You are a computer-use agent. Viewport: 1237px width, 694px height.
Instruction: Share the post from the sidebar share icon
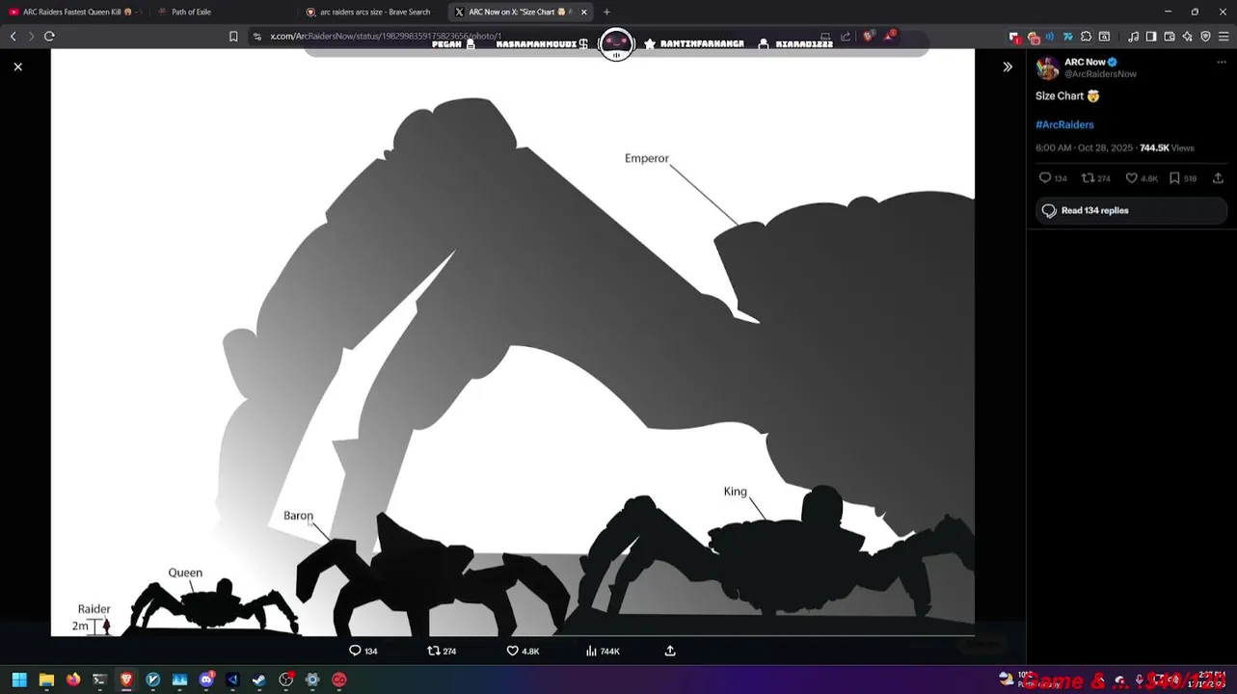pyautogui.click(x=1218, y=178)
